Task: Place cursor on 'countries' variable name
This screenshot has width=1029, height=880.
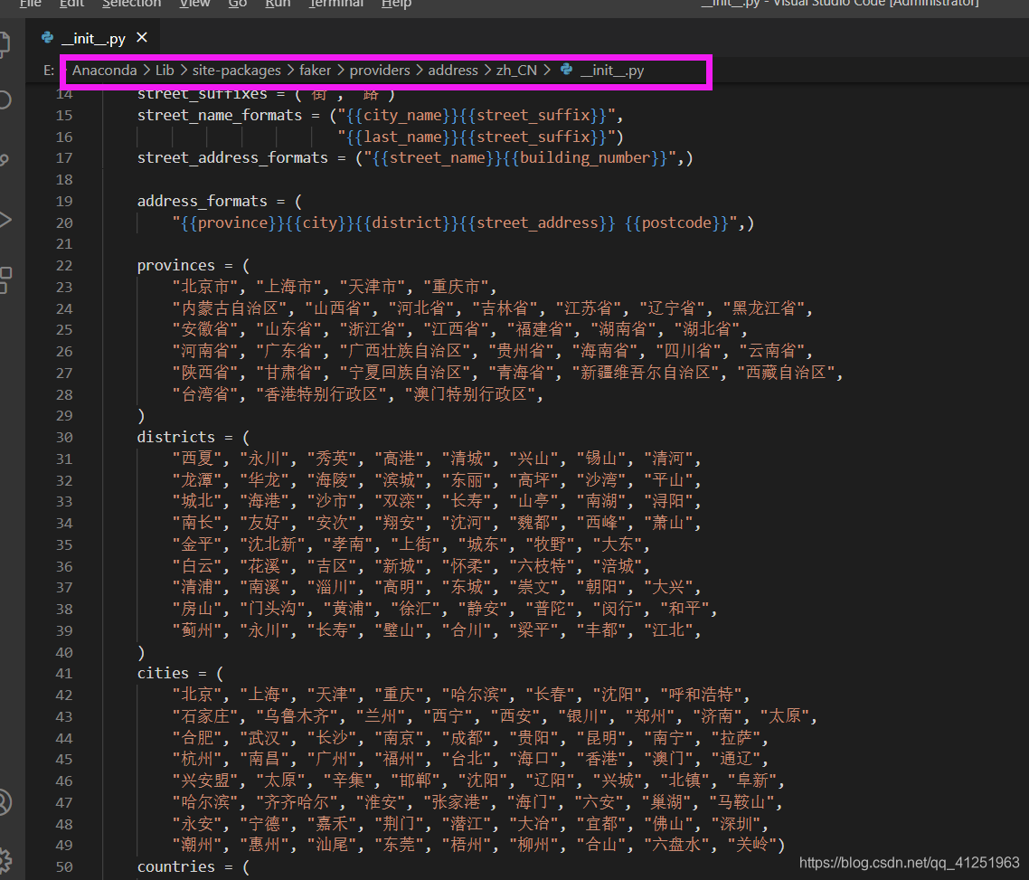Action: tap(176, 867)
